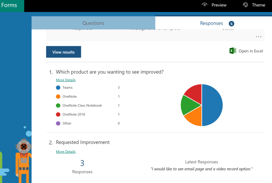Open More Details for Requested Improvement

point(66,152)
